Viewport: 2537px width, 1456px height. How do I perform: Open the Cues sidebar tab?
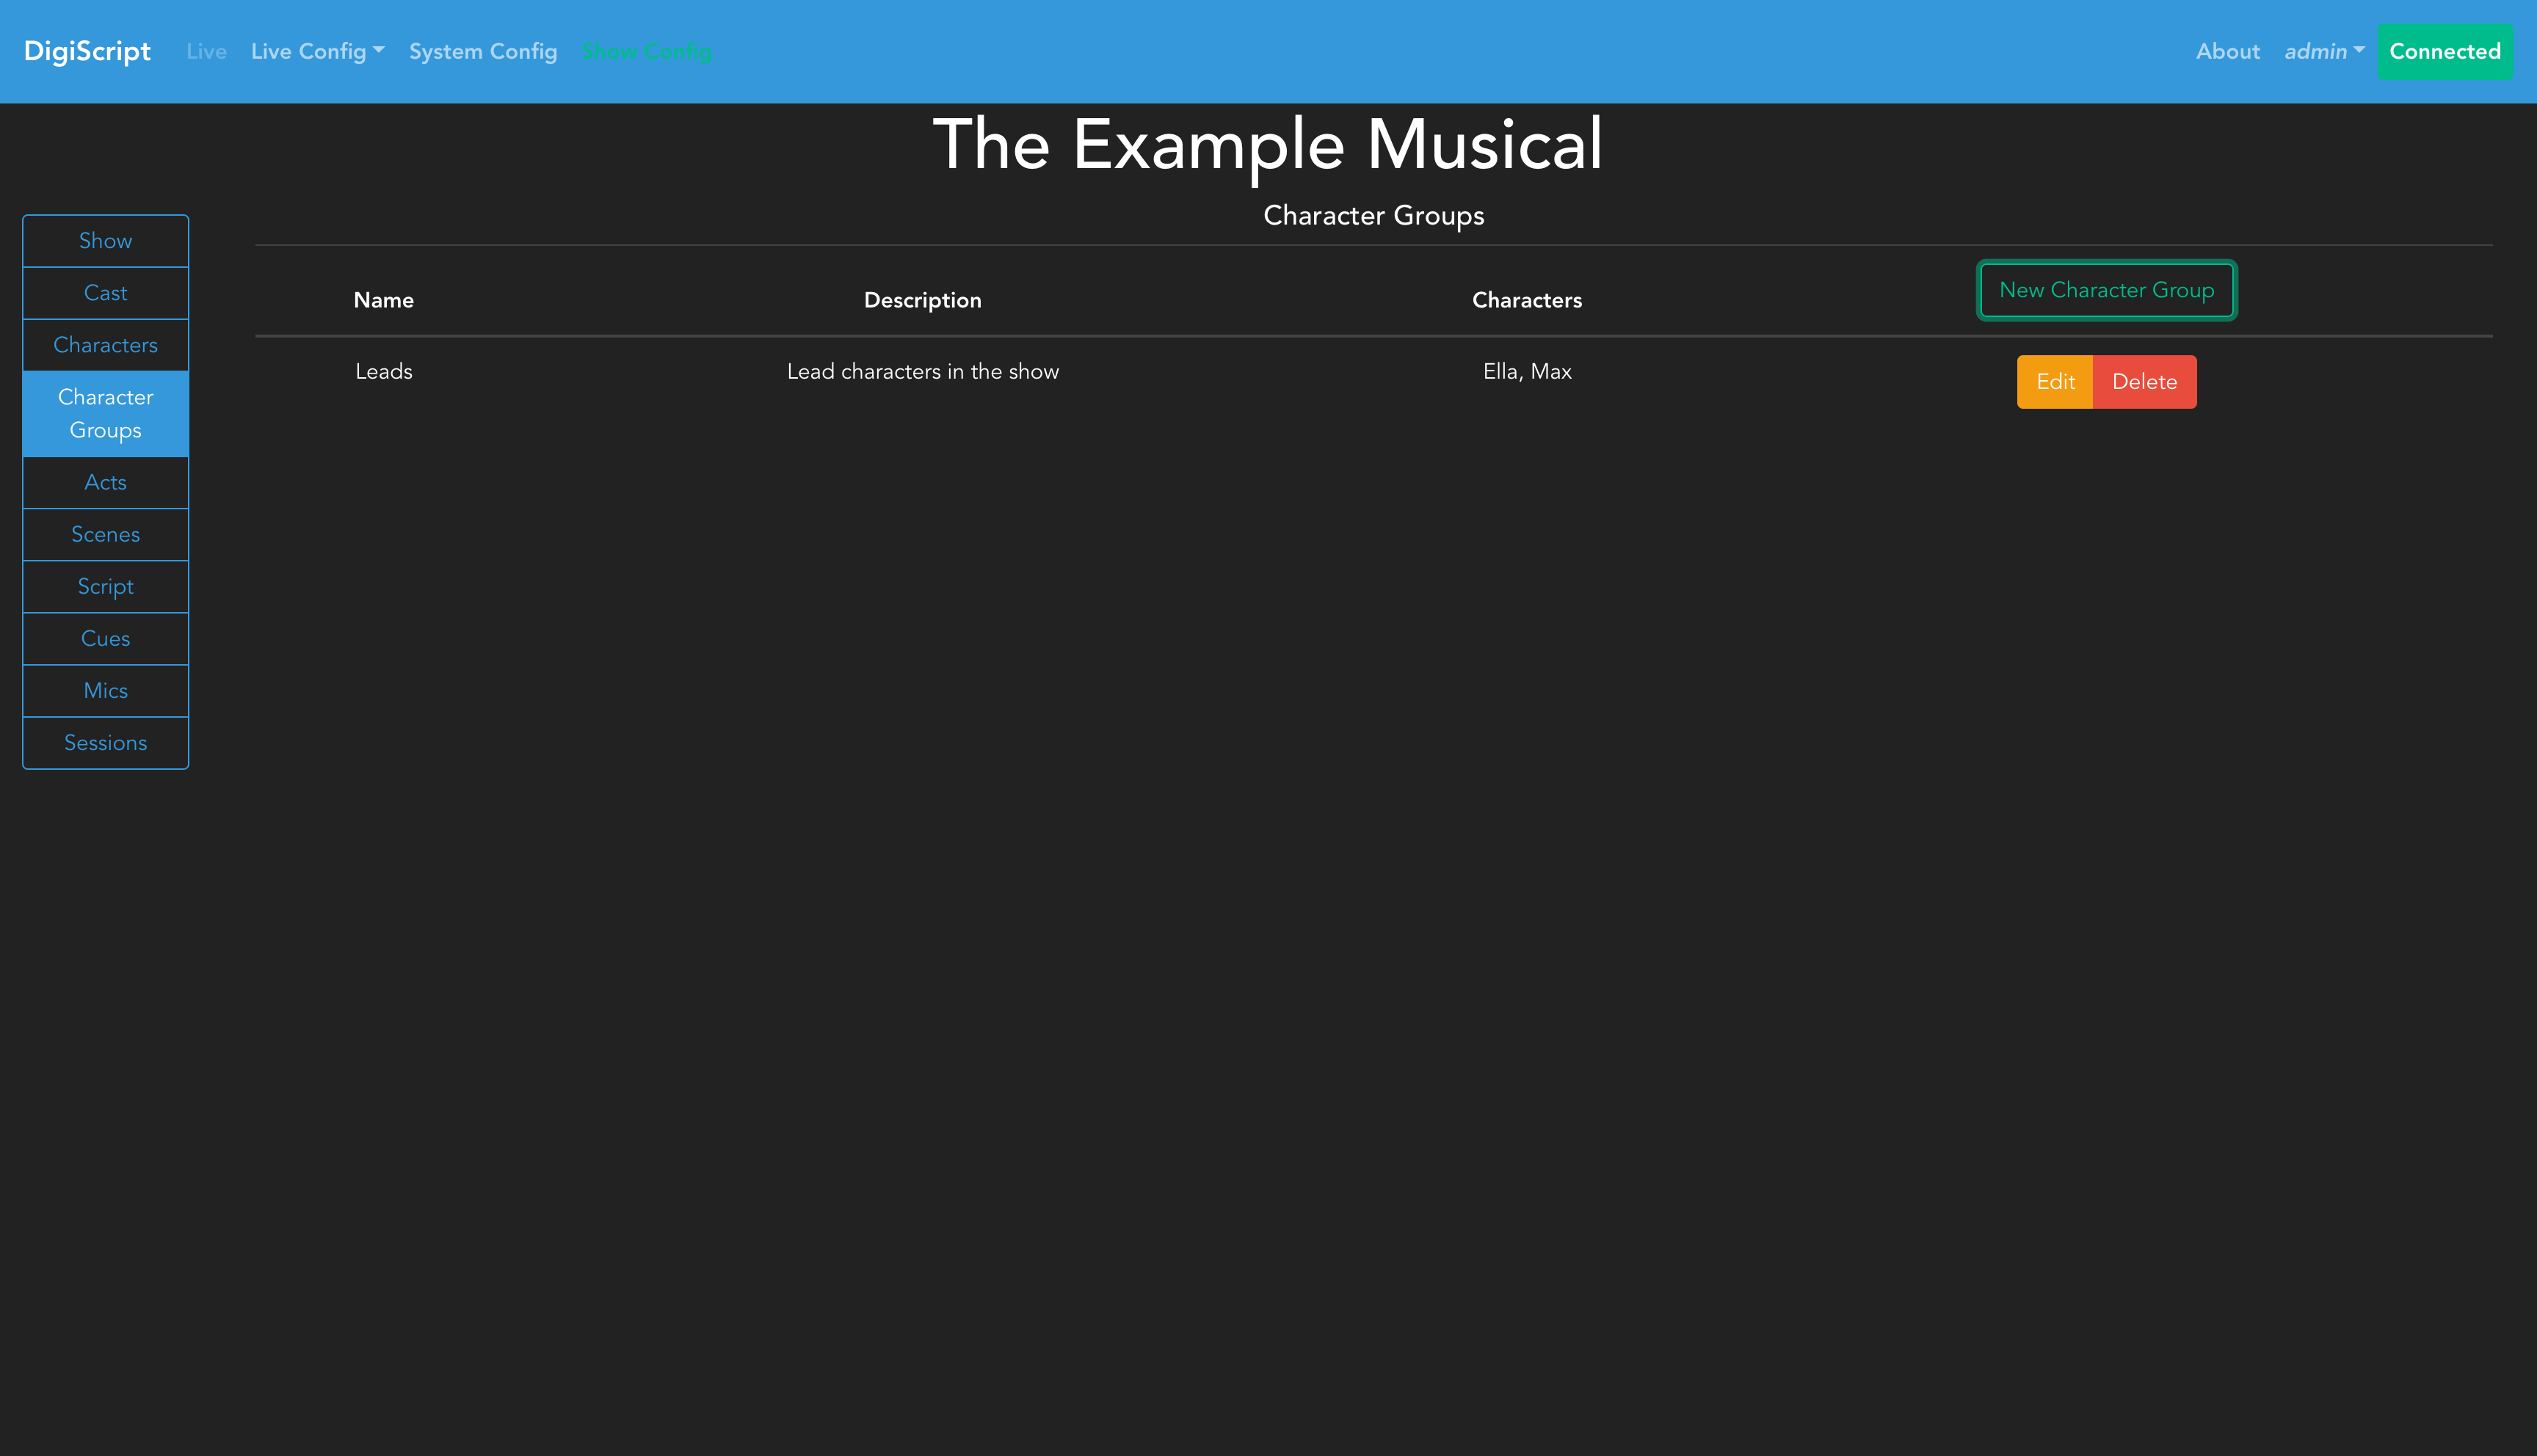pos(105,638)
